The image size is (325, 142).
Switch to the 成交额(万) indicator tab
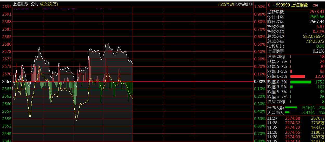[x=49, y=4]
